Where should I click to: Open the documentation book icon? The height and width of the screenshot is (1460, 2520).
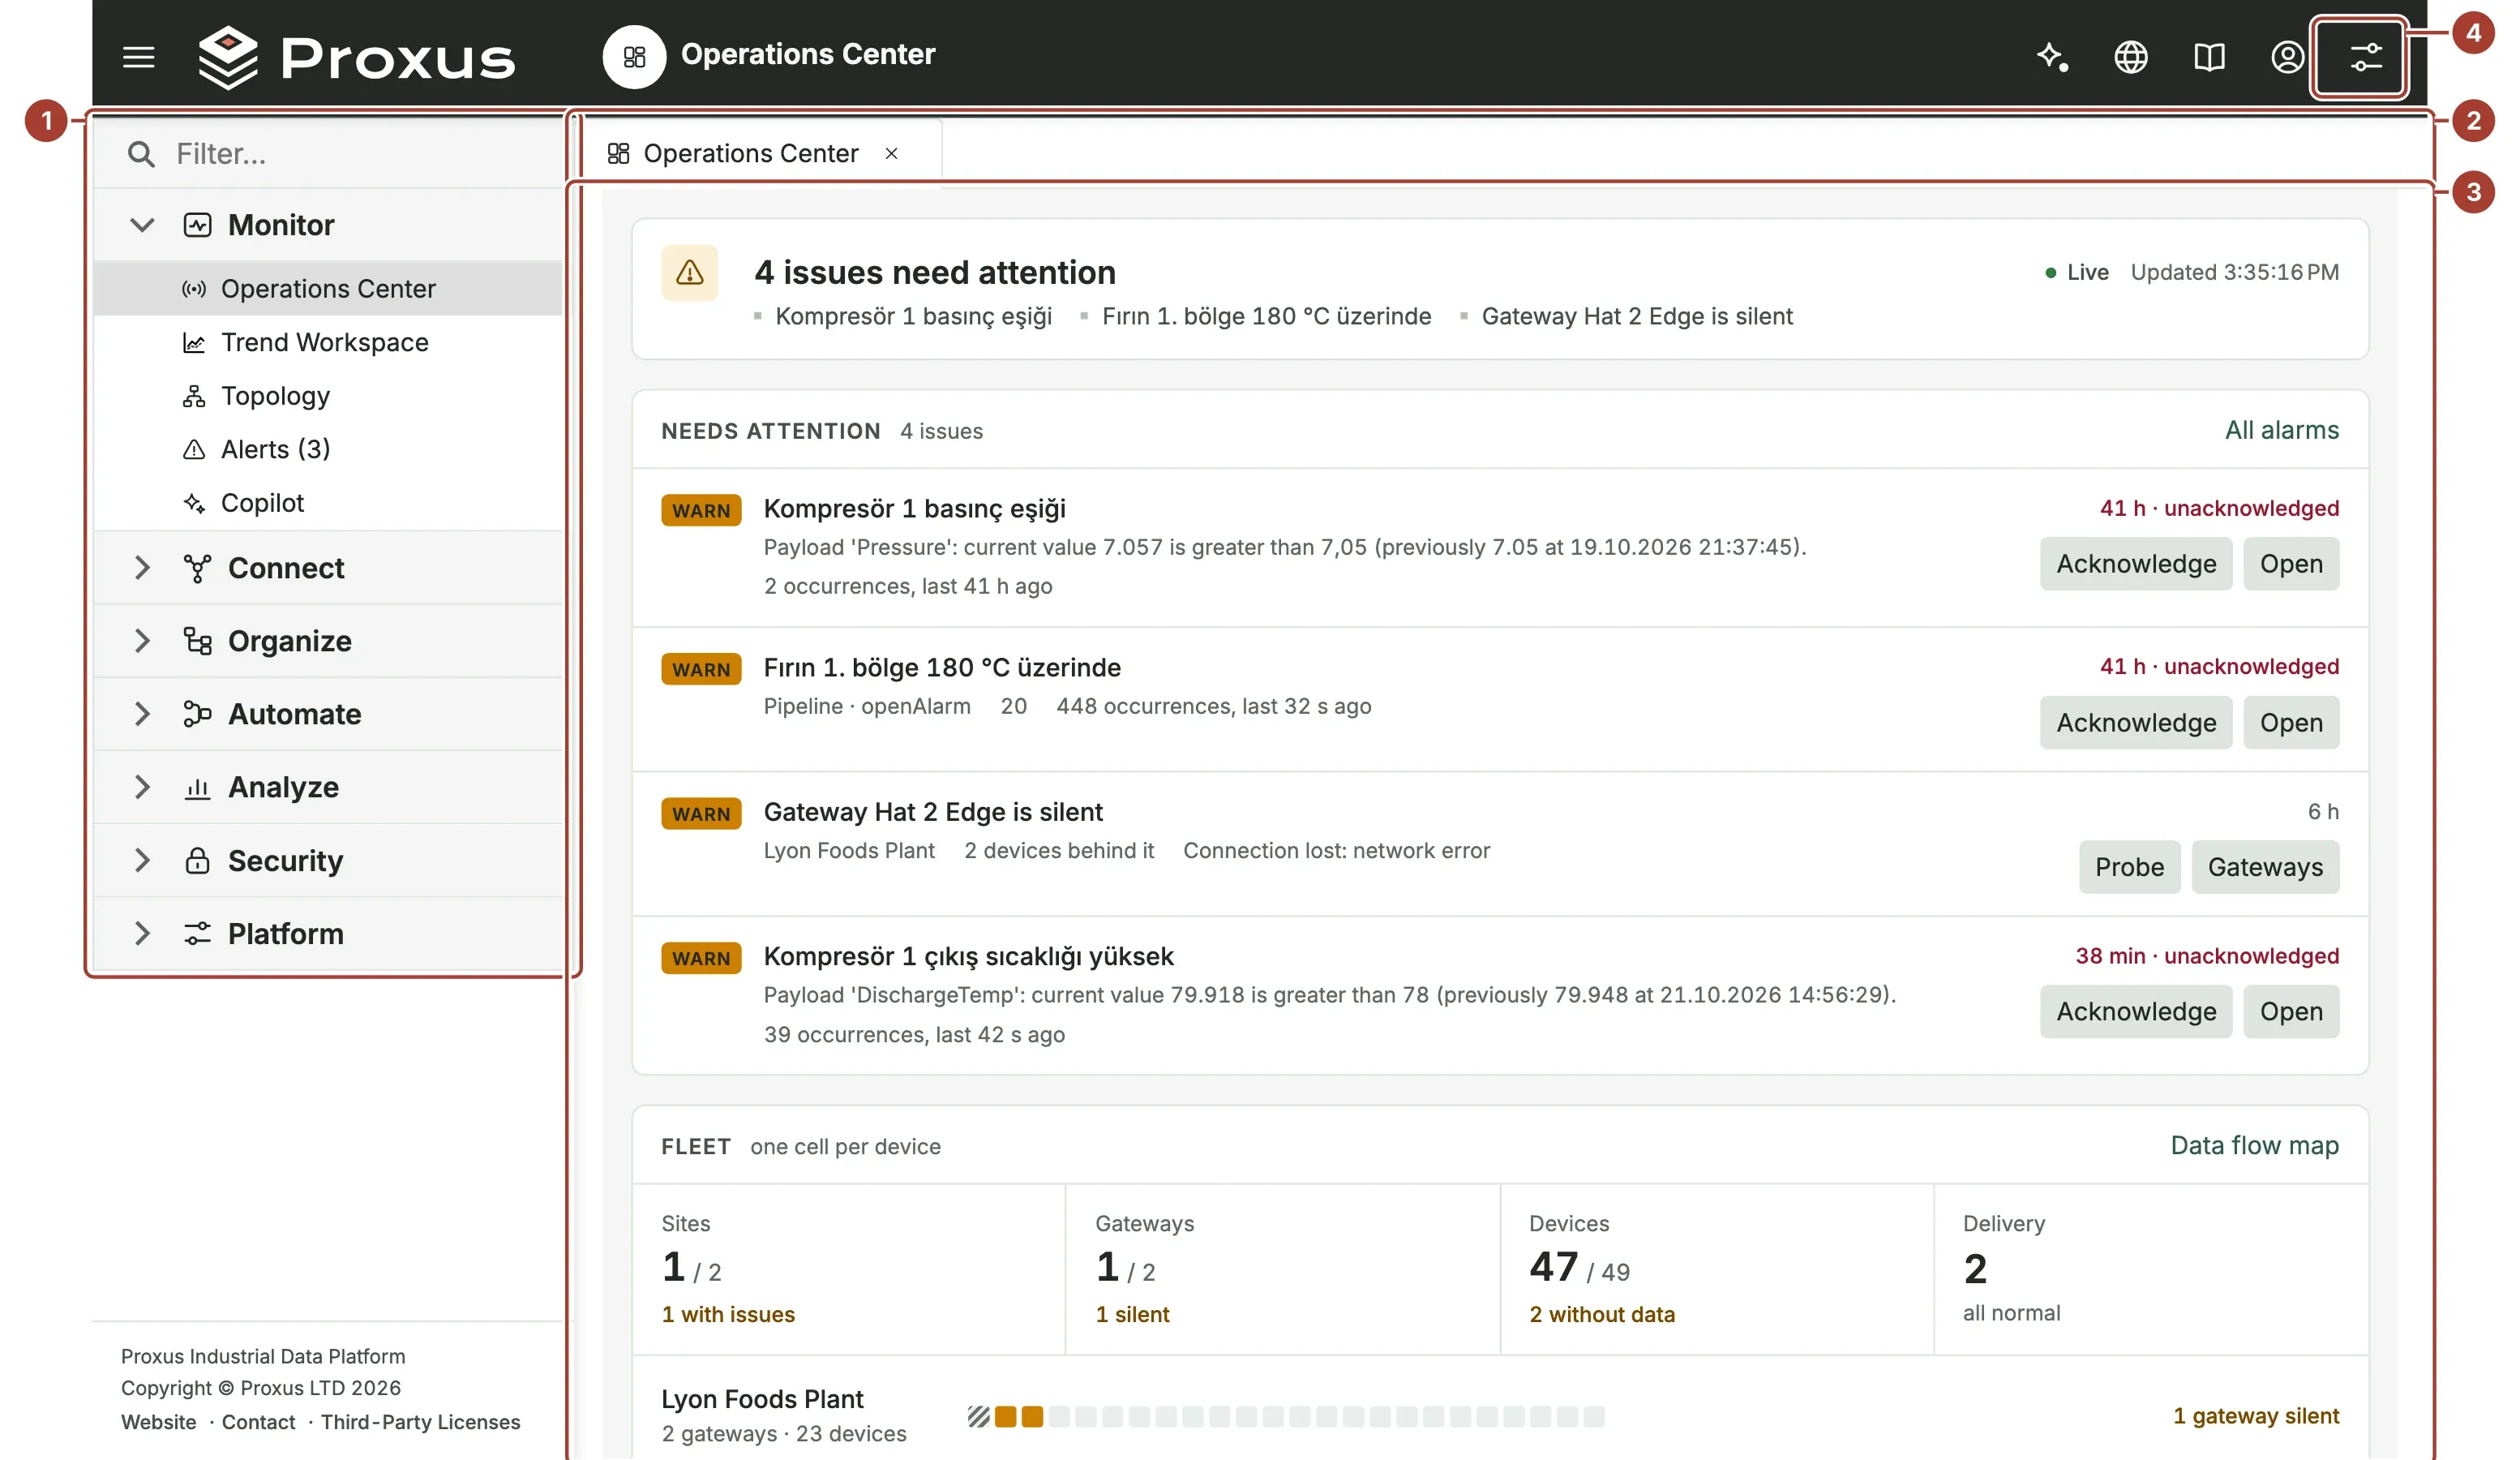(2208, 57)
